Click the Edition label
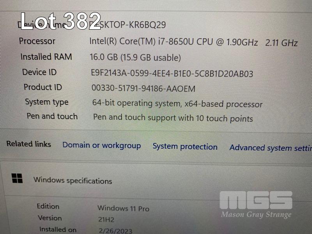312x234 pixels. (x=48, y=206)
